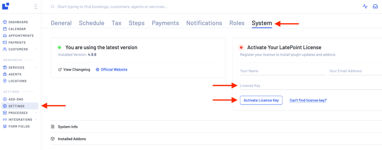Click the Activate Licence Key button

[x=261, y=100]
